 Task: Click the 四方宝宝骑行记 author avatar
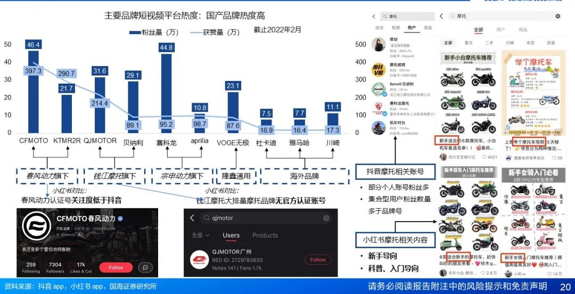pyautogui.click(x=443, y=157)
